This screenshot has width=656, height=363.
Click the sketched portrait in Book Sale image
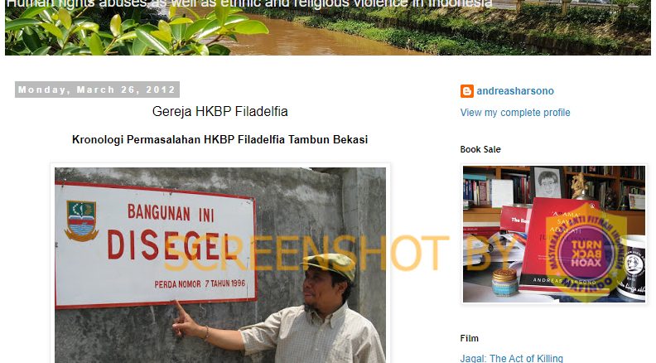point(547,183)
